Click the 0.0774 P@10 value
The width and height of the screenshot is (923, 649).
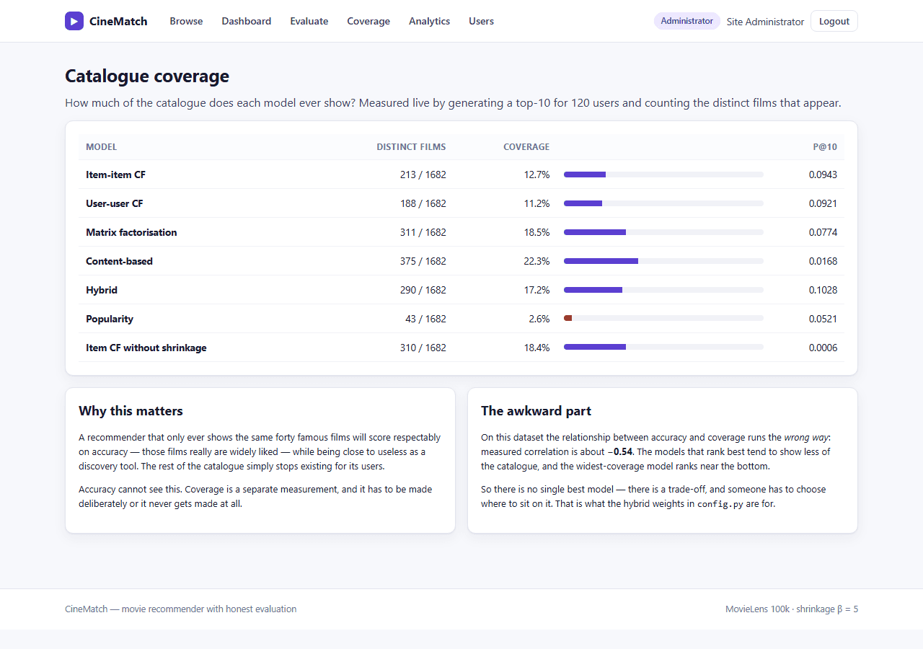(823, 232)
